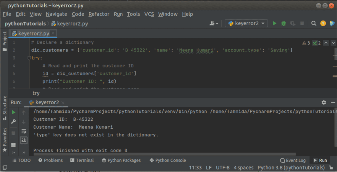
Task: Open Search Everywhere magnifier icon
Action: 314,23
